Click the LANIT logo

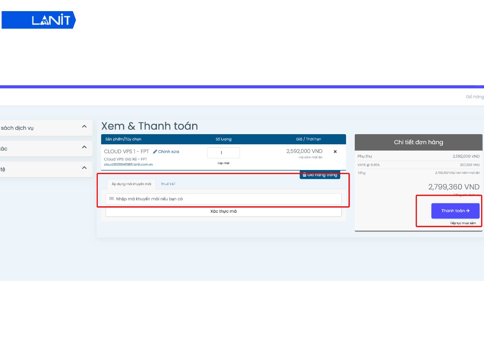tap(39, 20)
